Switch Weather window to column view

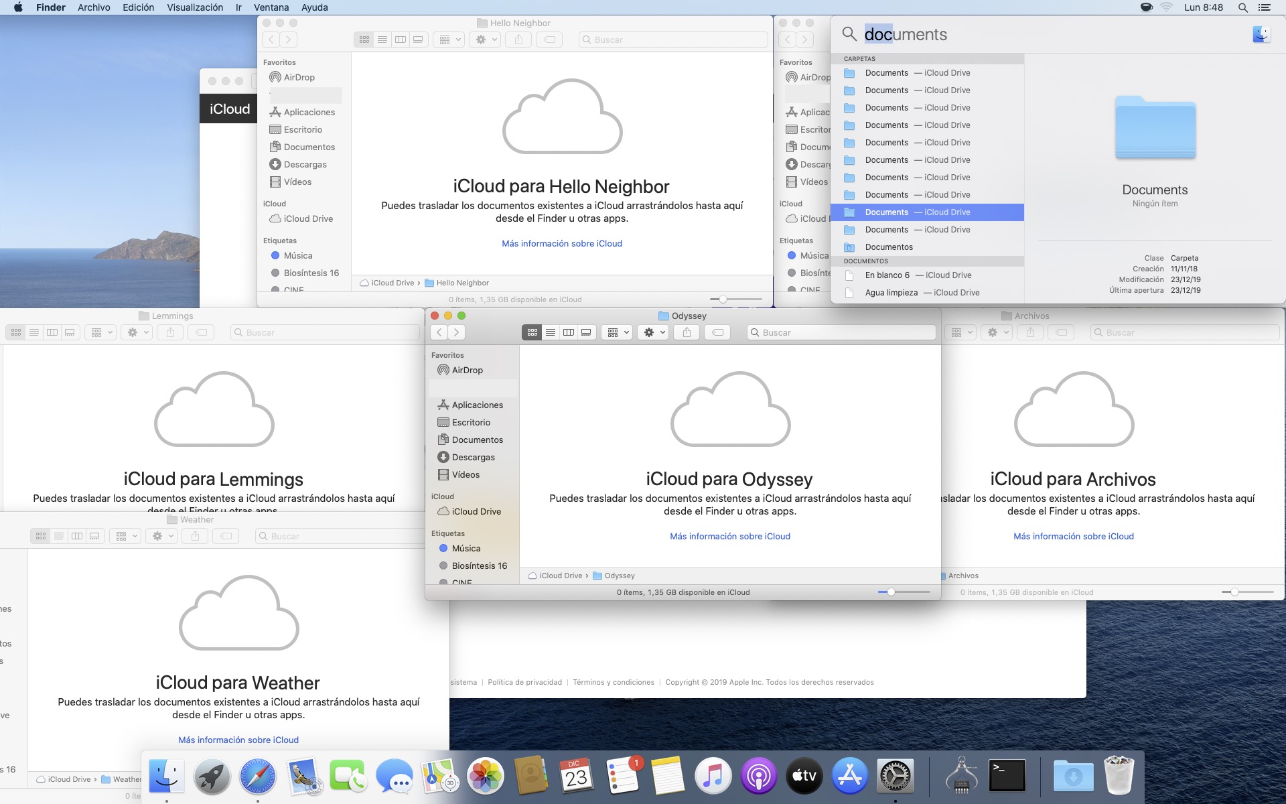77,536
